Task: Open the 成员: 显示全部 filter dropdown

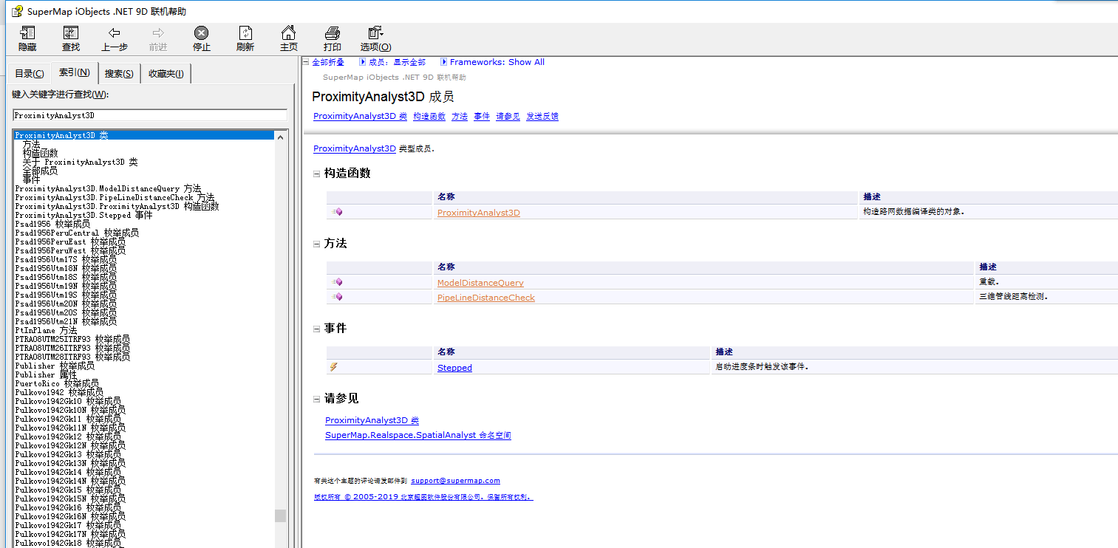Action: pyautogui.click(x=392, y=62)
